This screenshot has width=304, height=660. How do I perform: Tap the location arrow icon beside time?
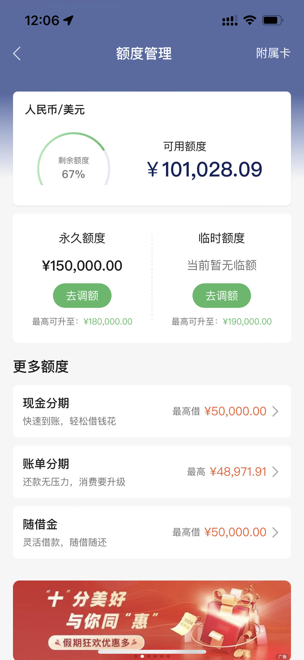coord(69,20)
